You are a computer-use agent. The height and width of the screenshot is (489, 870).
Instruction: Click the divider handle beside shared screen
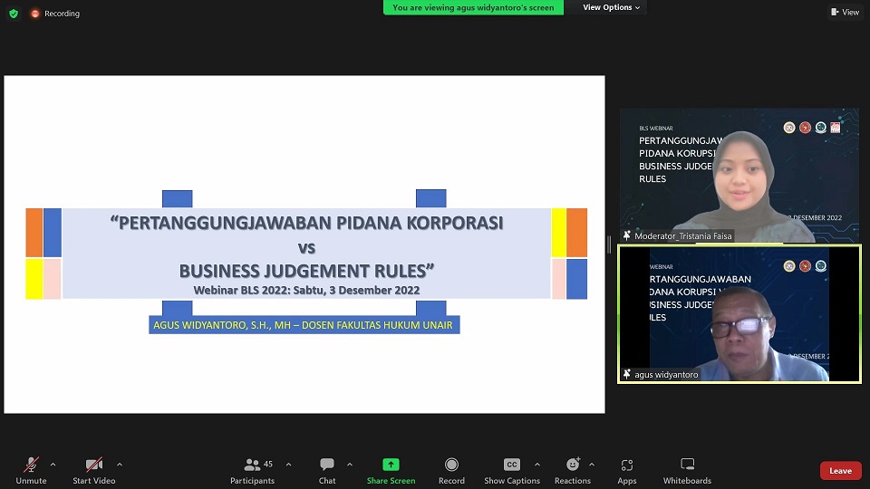(x=609, y=244)
